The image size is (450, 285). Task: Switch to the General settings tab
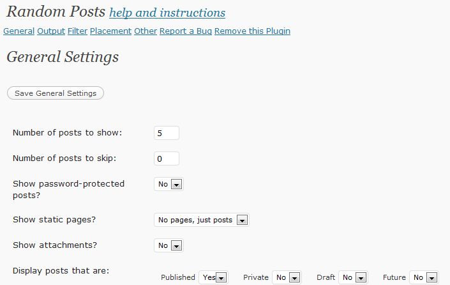[x=19, y=31]
